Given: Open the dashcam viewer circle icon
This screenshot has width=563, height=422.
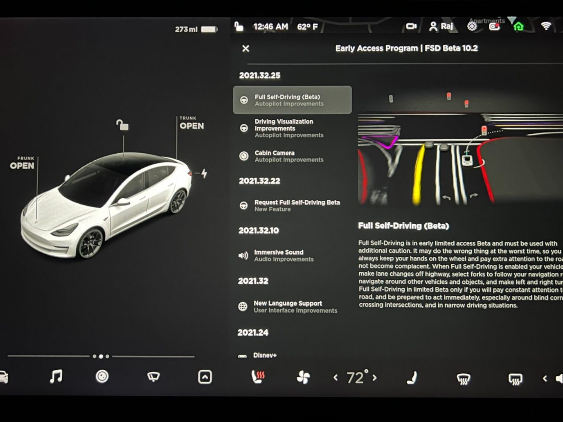Looking at the screenshot, I should (x=102, y=376).
